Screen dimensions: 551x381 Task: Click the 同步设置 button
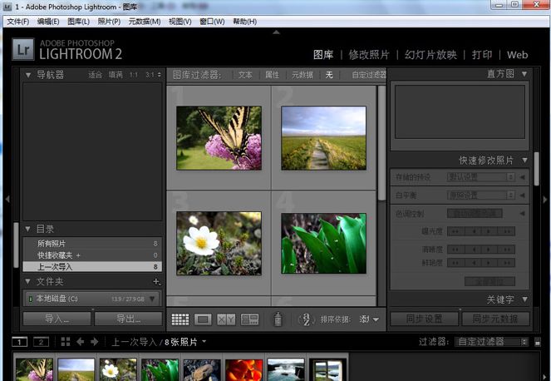(x=424, y=319)
